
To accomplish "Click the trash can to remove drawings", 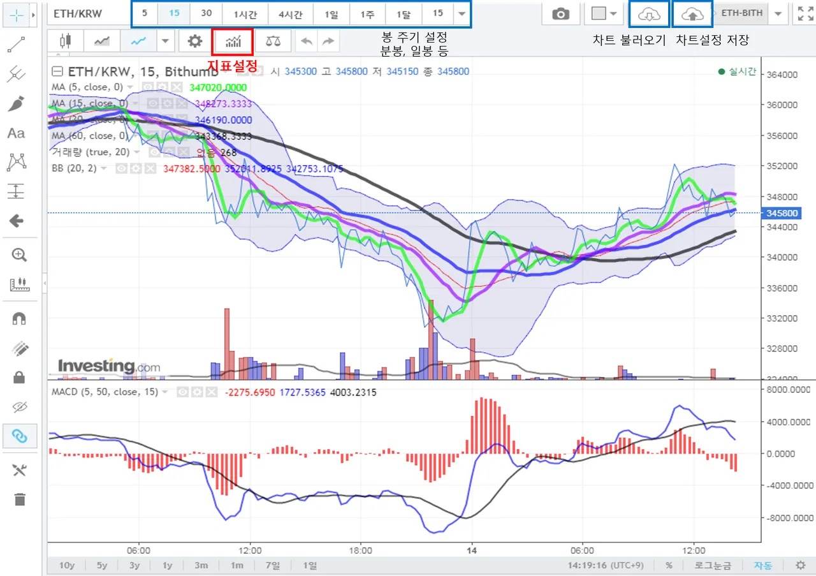I will (19, 499).
